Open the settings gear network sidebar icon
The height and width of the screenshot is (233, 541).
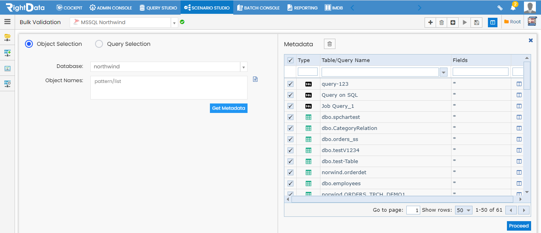click(x=8, y=84)
